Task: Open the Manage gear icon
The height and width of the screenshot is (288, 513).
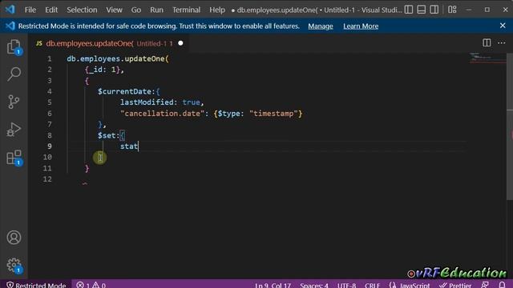Action: click(x=14, y=265)
